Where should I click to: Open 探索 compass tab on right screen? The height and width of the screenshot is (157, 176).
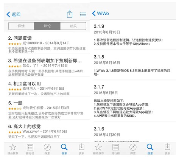[133, 149]
